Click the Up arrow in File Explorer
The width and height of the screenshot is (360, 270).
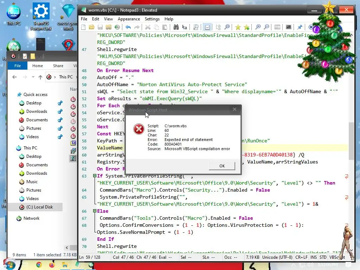40,77
